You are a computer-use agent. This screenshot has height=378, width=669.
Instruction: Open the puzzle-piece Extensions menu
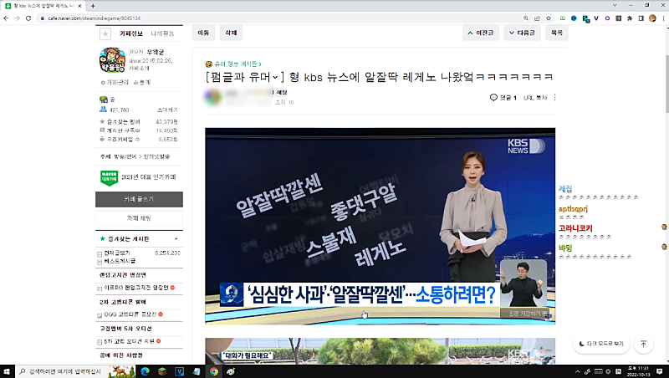(x=630, y=18)
